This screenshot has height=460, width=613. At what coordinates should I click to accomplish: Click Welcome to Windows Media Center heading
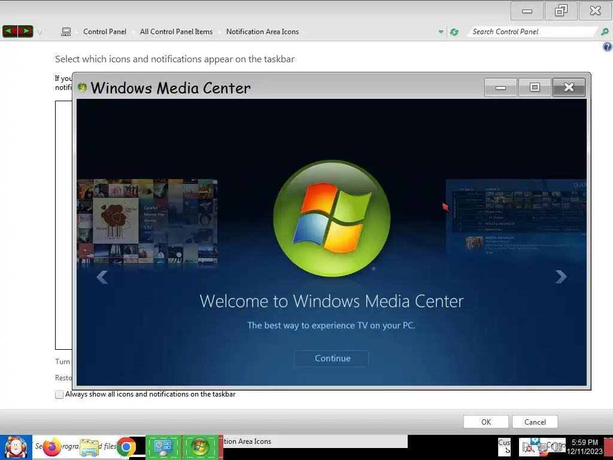(x=332, y=301)
